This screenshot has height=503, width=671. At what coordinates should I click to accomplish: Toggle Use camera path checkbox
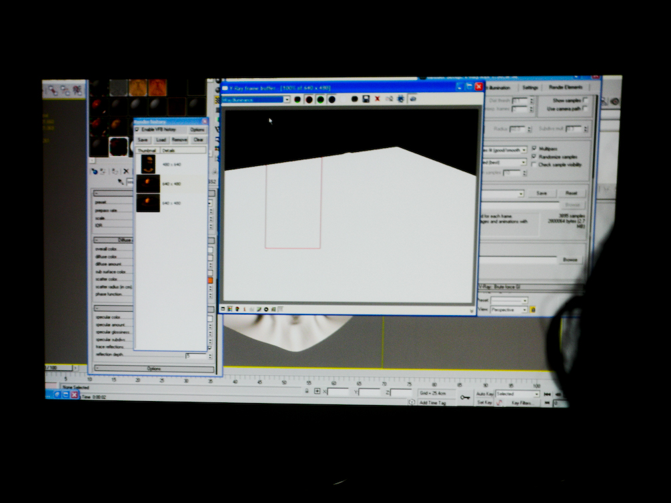pyautogui.click(x=586, y=109)
